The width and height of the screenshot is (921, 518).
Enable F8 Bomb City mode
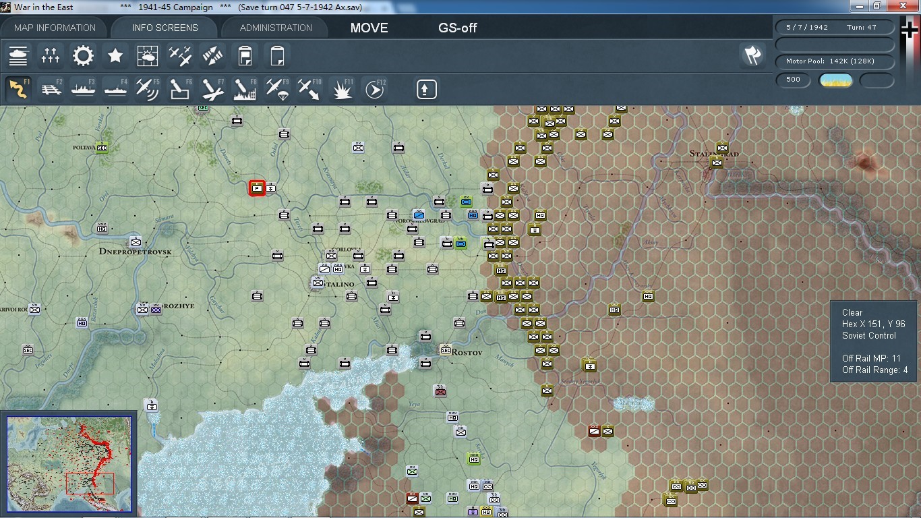(x=245, y=89)
